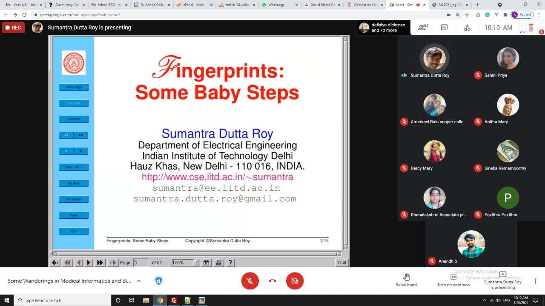Click the camera indicator in the address bar
The image size is (545, 306).
448,14
